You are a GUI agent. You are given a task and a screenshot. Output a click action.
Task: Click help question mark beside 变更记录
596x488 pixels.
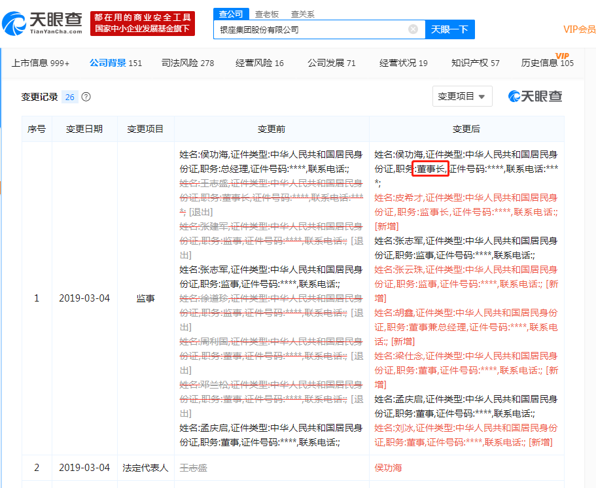tap(86, 97)
